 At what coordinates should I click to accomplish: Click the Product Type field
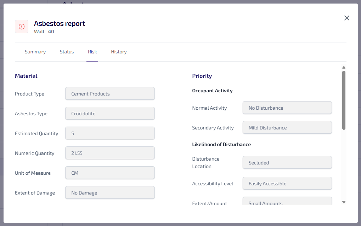[x=110, y=94]
